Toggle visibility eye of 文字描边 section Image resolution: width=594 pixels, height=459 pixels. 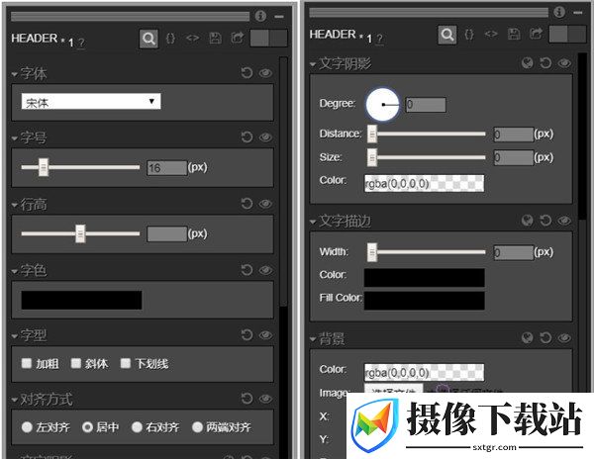pos(564,221)
